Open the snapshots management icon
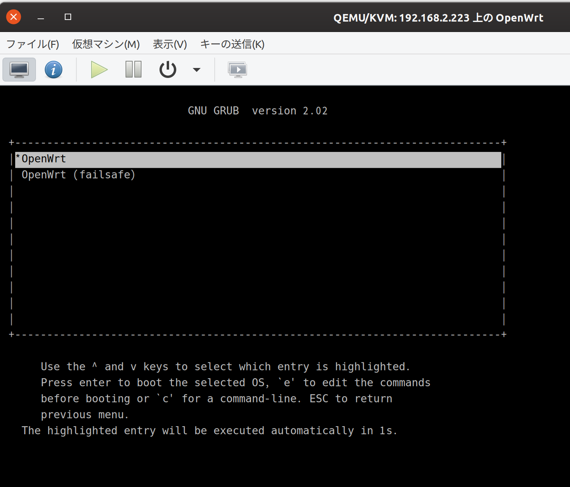 point(237,70)
